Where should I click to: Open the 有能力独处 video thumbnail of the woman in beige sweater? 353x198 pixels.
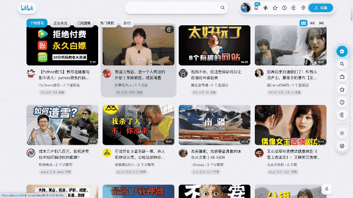[138, 45]
